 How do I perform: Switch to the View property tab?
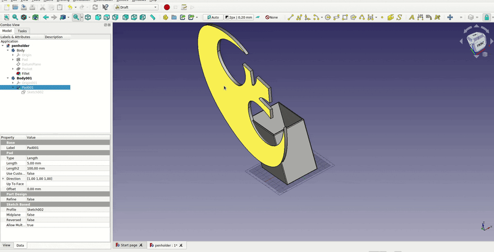[x=7, y=245]
